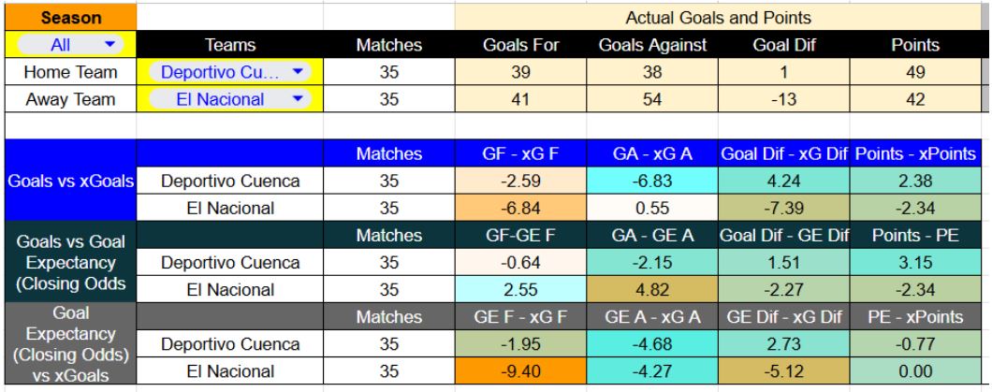Select the 'Teams' column header cell
The height and width of the screenshot is (392, 992).
pyautogui.click(x=230, y=44)
